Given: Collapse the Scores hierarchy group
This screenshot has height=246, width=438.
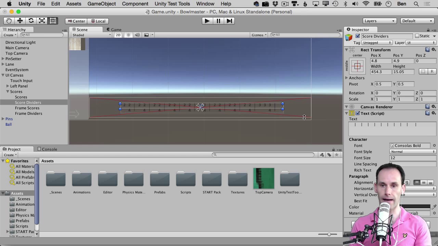Looking at the screenshot, I should pyautogui.click(x=8, y=92).
